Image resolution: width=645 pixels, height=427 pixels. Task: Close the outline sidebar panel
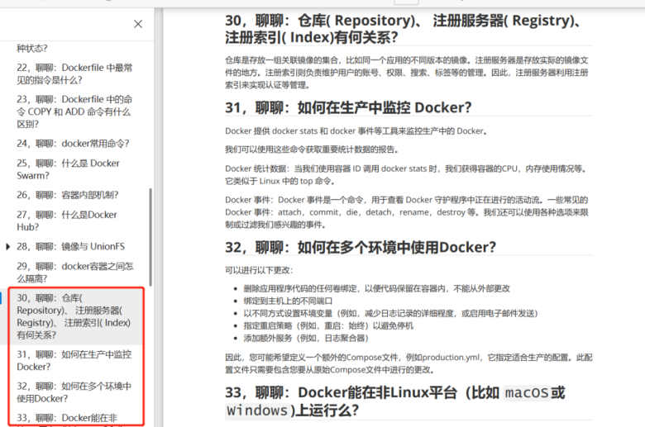click(138, 24)
